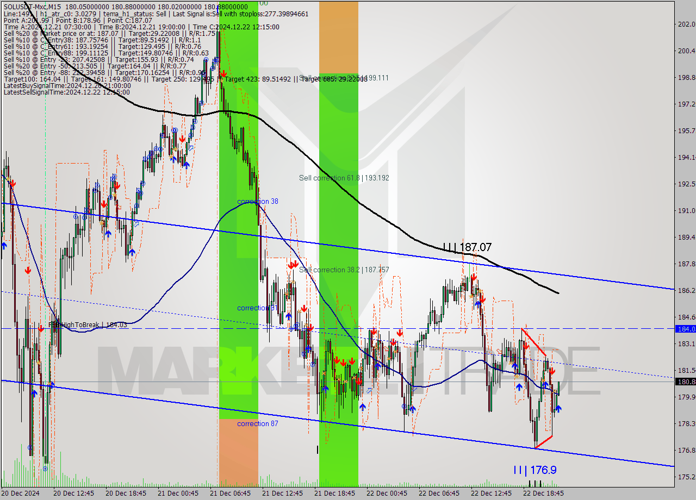
Task: Select the upper red trendline near 184.0
Action: (534, 342)
